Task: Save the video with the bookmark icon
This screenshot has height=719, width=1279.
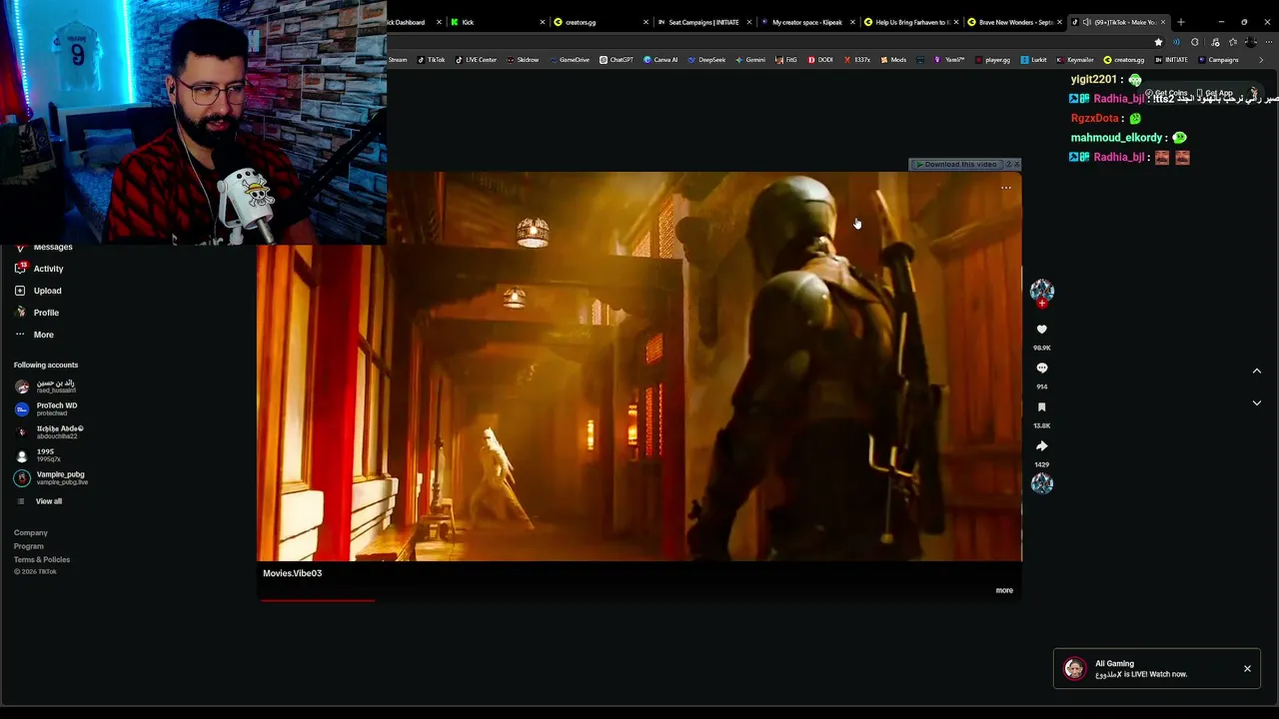Action: click(x=1041, y=407)
